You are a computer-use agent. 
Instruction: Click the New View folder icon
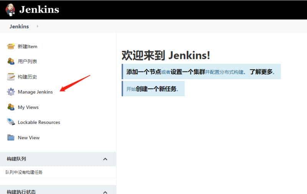[11, 137]
